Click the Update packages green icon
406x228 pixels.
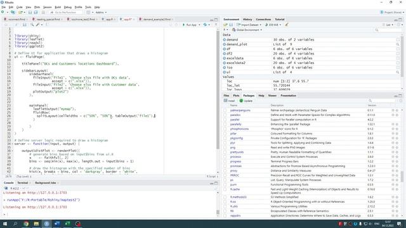coord(246,101)
